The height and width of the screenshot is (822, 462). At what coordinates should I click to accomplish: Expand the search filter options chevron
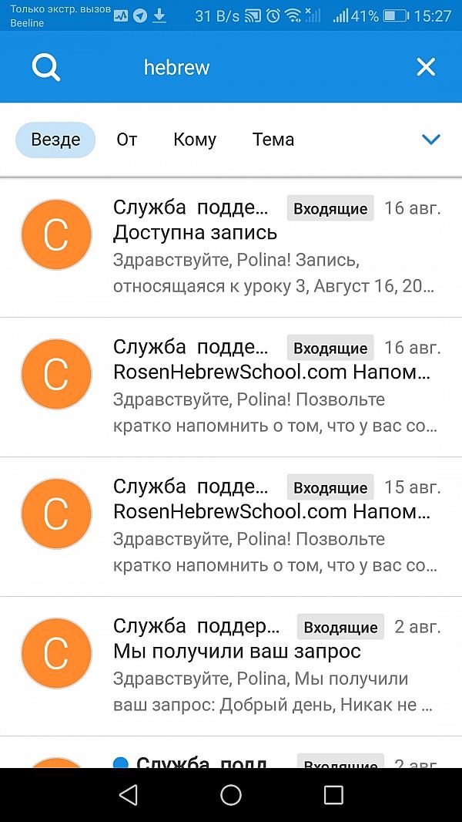tap(431, 140)
